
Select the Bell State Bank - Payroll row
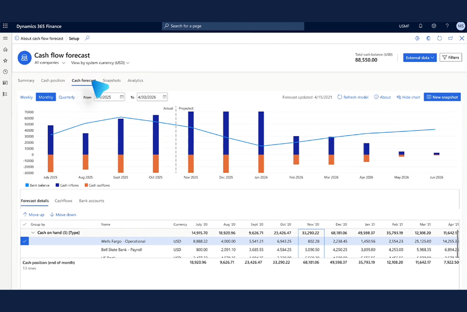pos(239,250)
